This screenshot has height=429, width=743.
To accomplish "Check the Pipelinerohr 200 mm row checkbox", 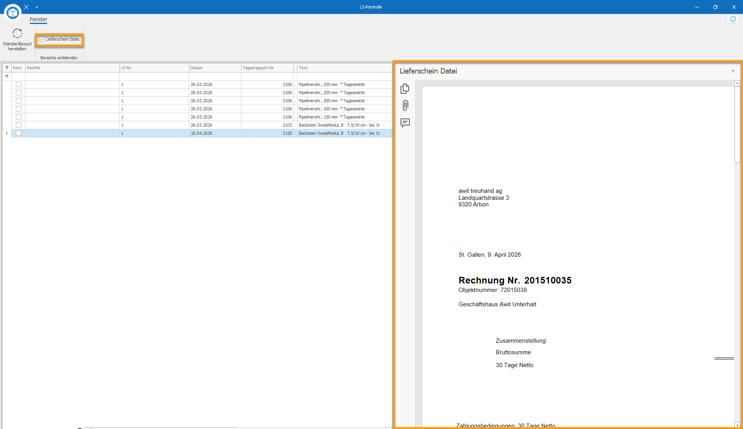I will pyautogui.click(x=19, y=84).
